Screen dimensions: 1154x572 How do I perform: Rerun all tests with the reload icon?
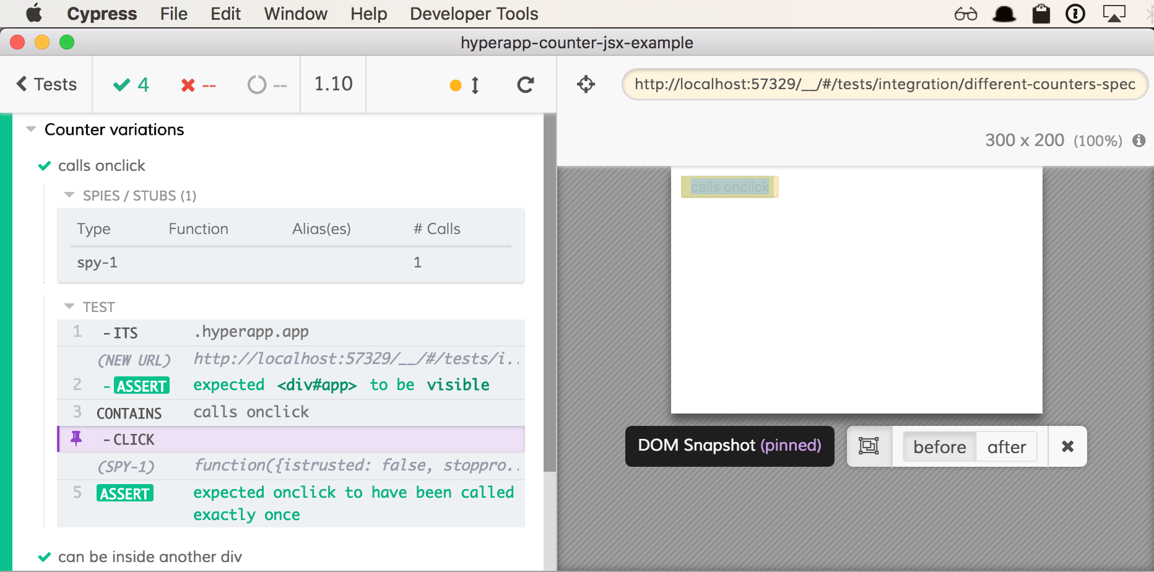pyautogui.click(x=526, y=85)
